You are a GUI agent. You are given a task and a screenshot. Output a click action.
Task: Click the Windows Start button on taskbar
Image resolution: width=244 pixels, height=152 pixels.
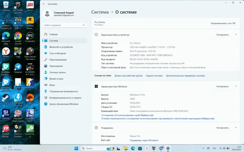(76, 148)
